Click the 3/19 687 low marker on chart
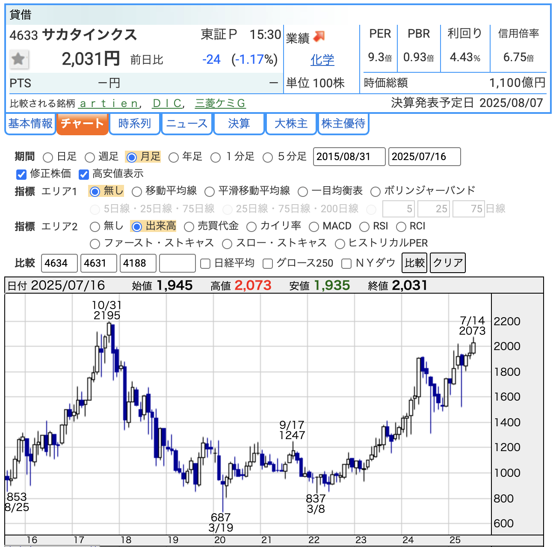Screen dimensions: 556x547 coord(221,523)
